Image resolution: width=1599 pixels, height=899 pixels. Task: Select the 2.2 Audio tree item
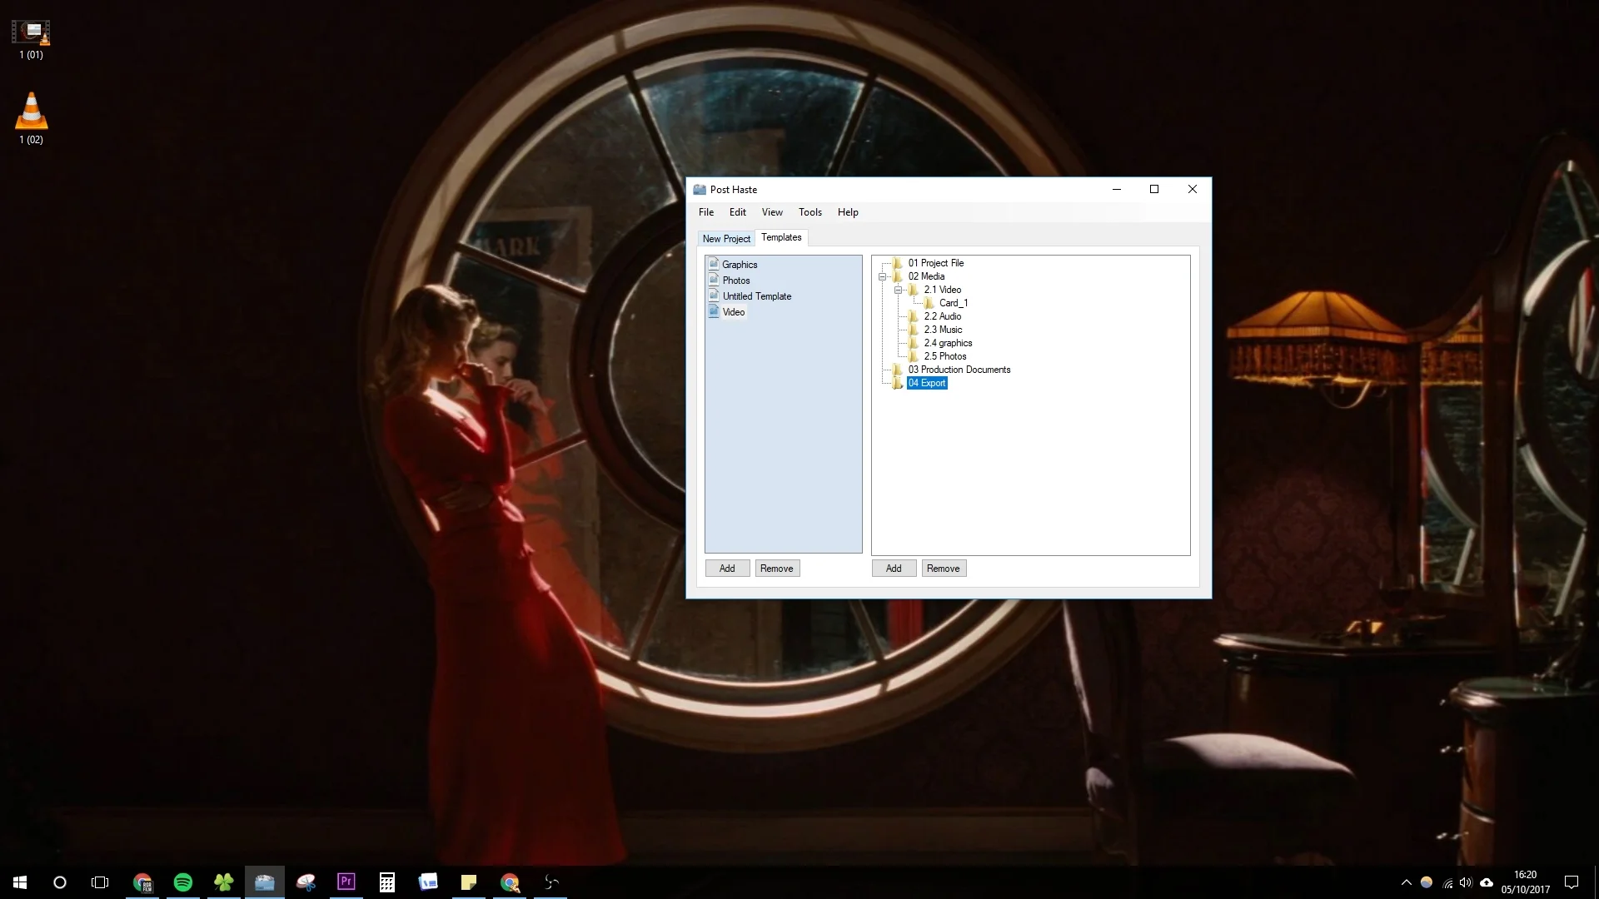click(943, 316)
